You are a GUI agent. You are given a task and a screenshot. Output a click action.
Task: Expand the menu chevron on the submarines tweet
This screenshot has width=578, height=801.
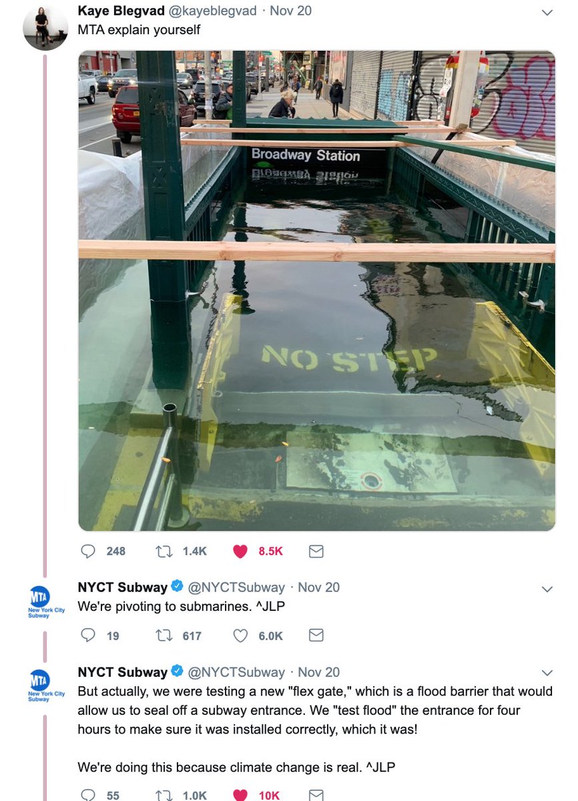(547, 589)
